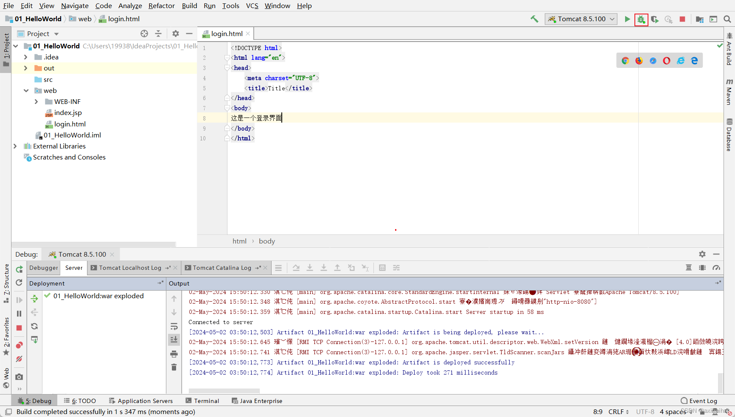Open the VCS menu
735x417 pixels.
click(252, 6)
